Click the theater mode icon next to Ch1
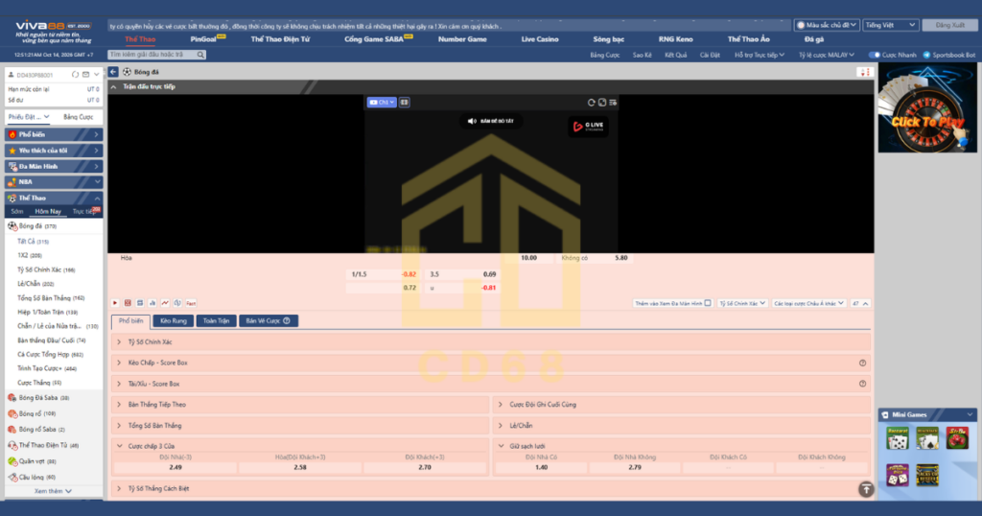Viewport: 982px width, 516px height. click(405, 102)
